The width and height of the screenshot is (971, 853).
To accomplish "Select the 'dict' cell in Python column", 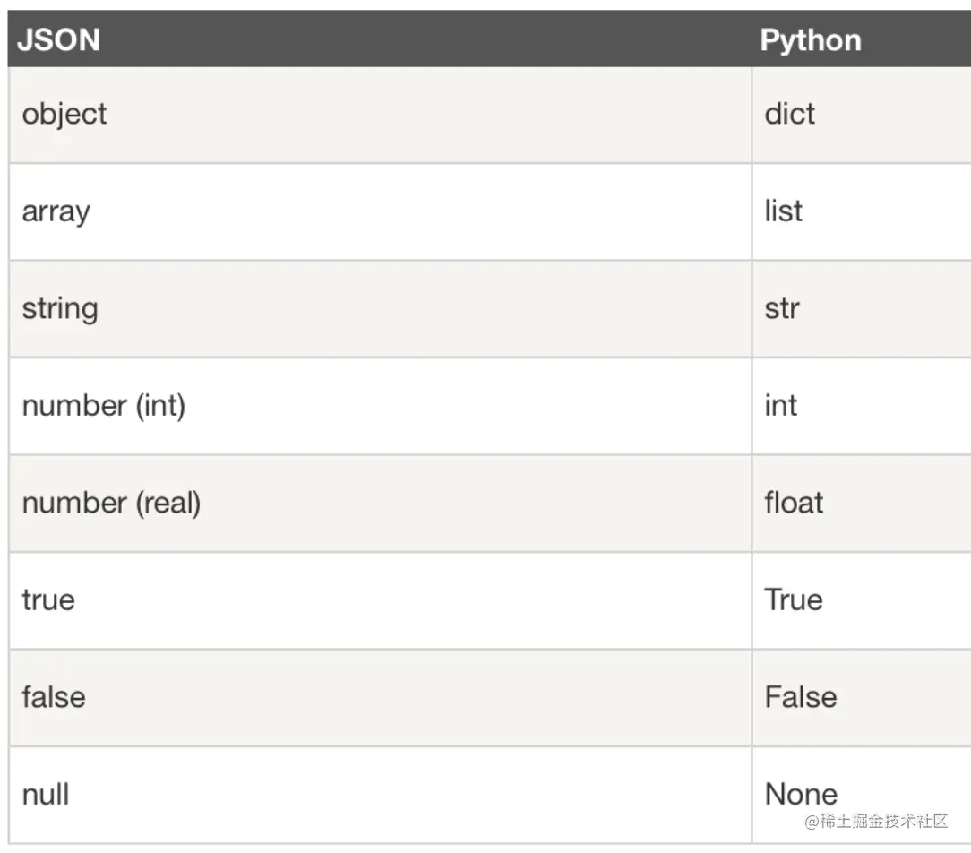I will 790,114.
